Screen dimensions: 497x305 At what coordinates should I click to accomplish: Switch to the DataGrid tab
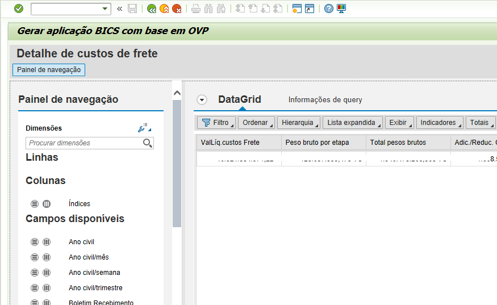point(240,99)
